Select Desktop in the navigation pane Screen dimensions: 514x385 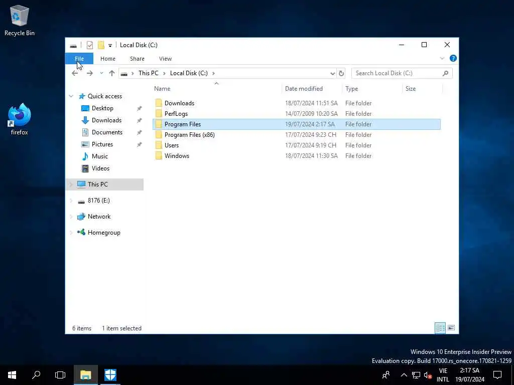click(x=102, y=108)
